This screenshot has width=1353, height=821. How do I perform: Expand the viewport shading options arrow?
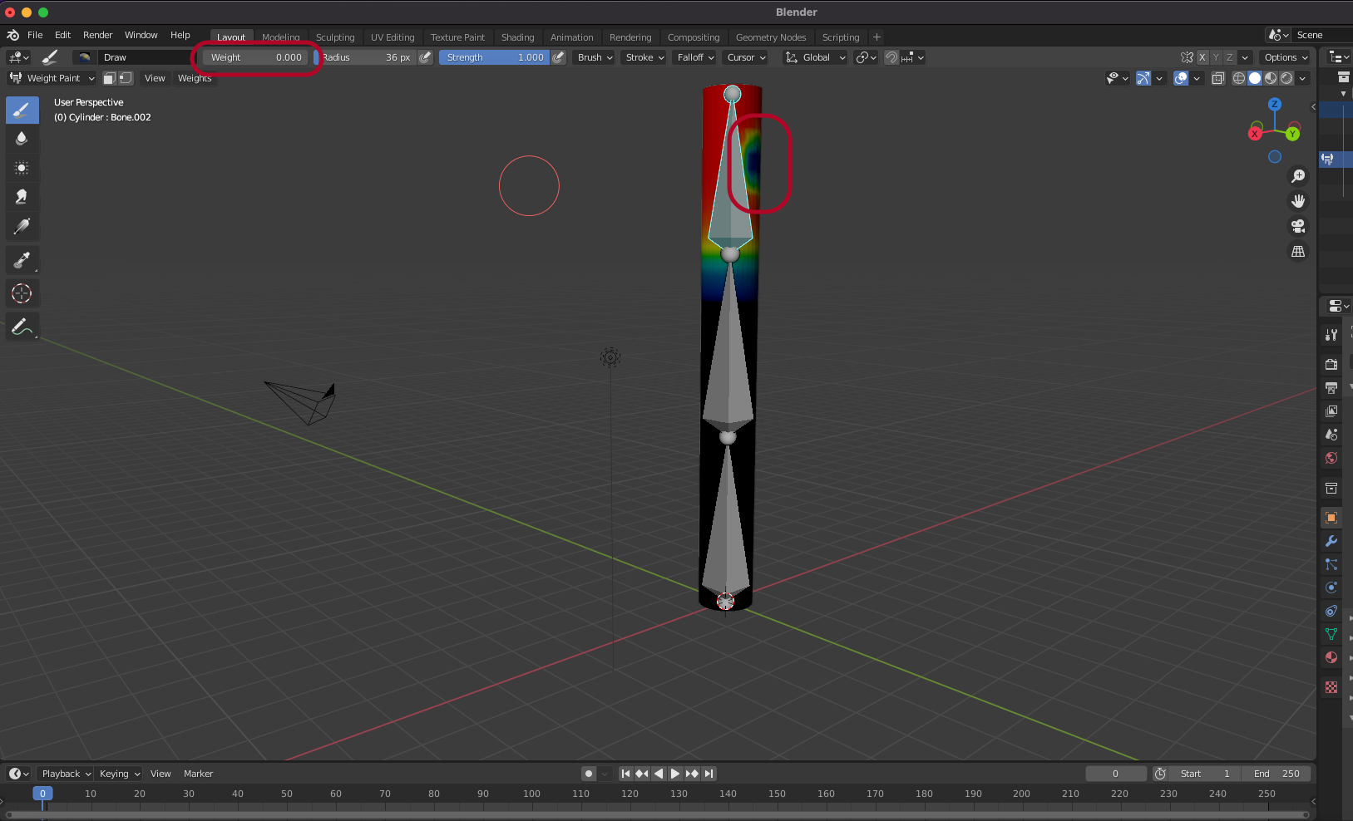pyautogui.click(x=1303, y=78)
